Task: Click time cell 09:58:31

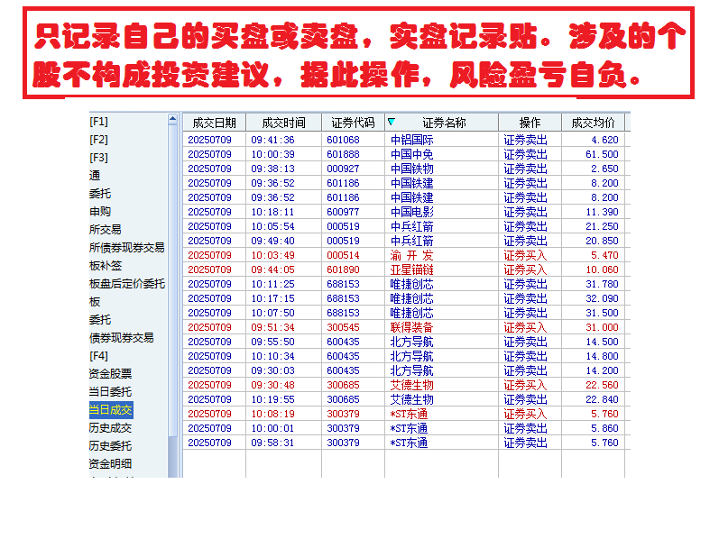Action: 272,443
